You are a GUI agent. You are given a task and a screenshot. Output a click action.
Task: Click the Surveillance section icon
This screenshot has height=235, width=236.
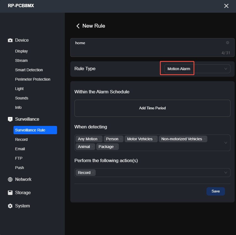tap(10, 119)
